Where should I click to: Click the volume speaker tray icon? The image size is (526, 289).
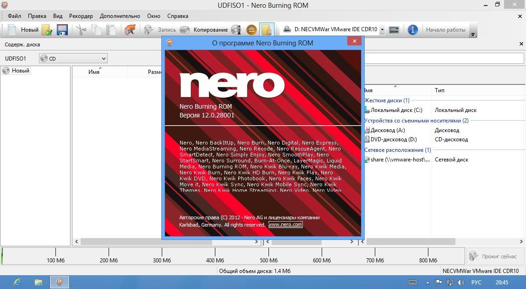click(461, 283)
